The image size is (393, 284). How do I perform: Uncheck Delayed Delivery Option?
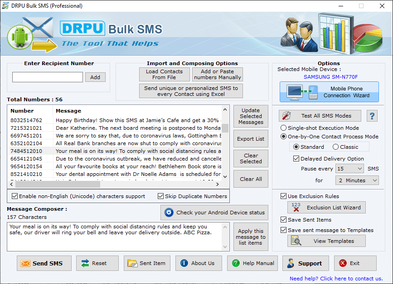[296, 159]
